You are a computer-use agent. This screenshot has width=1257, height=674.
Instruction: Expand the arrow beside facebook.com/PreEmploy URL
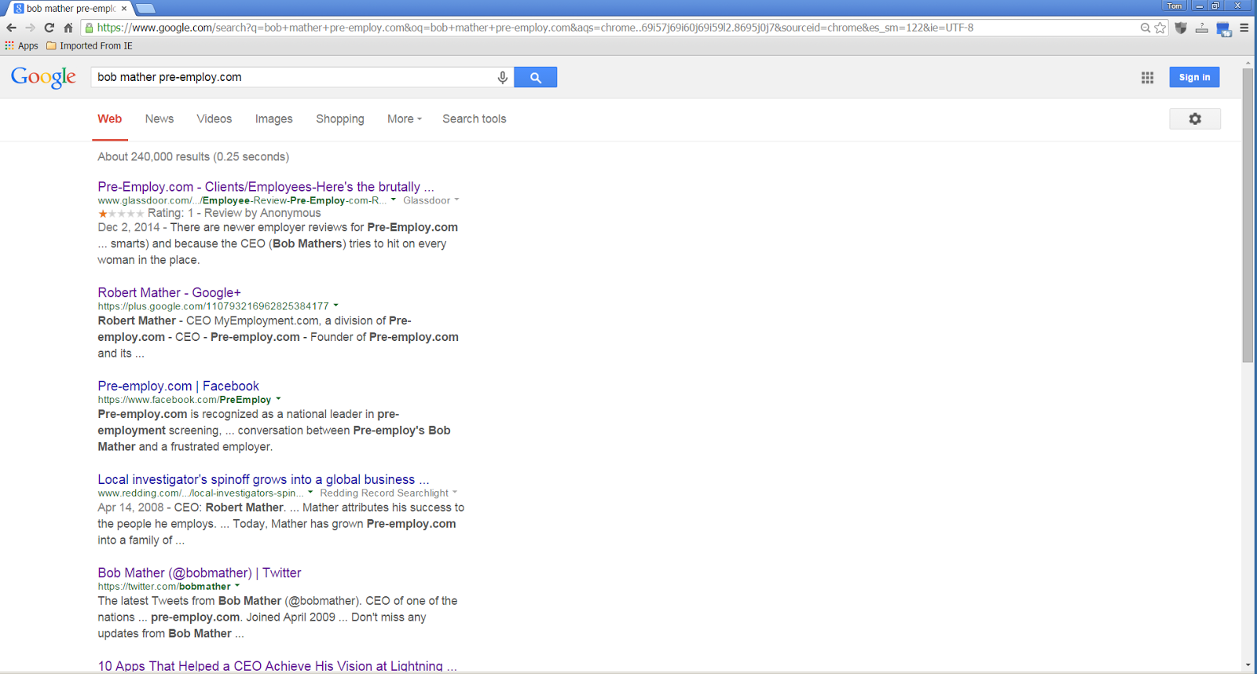[278, 399]
